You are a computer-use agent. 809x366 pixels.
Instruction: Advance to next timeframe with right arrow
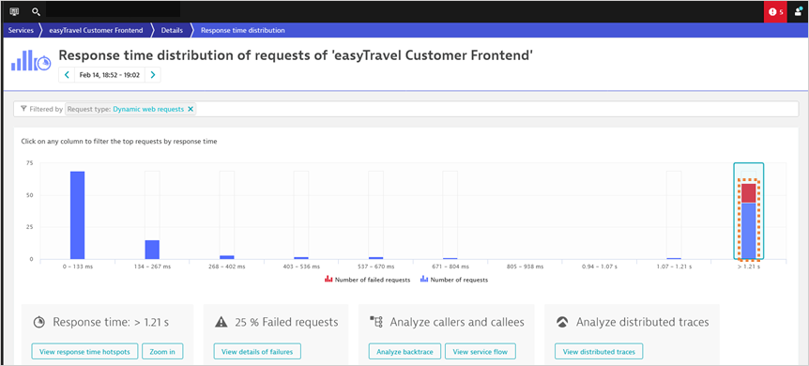[x=153, y=75]
